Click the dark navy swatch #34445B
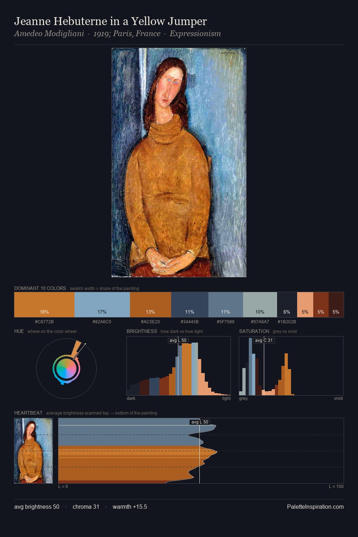This screenshot has width=358, height=537. click(190, 305)
